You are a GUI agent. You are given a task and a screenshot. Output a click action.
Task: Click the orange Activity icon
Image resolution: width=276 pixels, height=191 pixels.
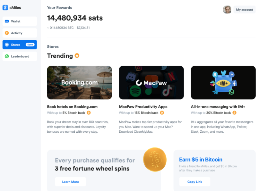(x=7, y=33)
